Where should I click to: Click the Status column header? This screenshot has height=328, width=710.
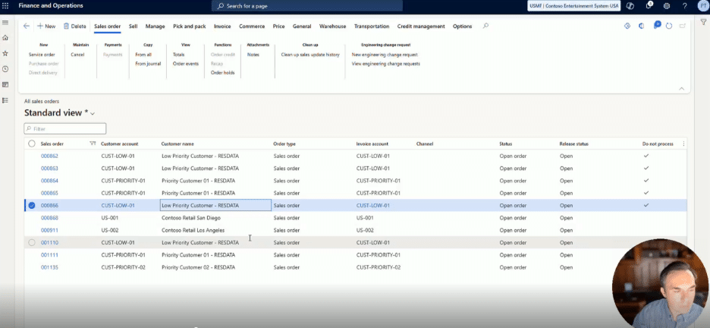coord(506,143)
